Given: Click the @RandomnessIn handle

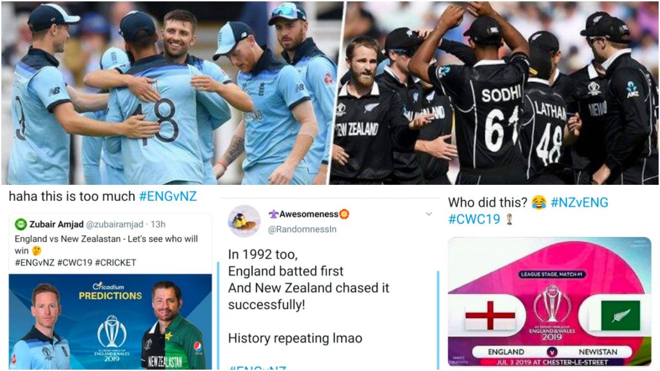Looking at the screenshot, I should [x=302, y=230].
